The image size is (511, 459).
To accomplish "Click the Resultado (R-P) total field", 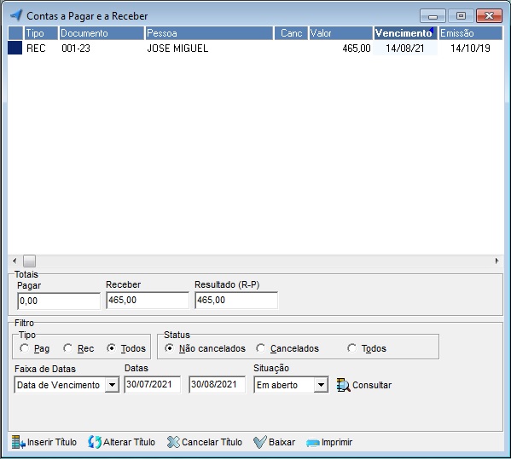I will (236, 300).
